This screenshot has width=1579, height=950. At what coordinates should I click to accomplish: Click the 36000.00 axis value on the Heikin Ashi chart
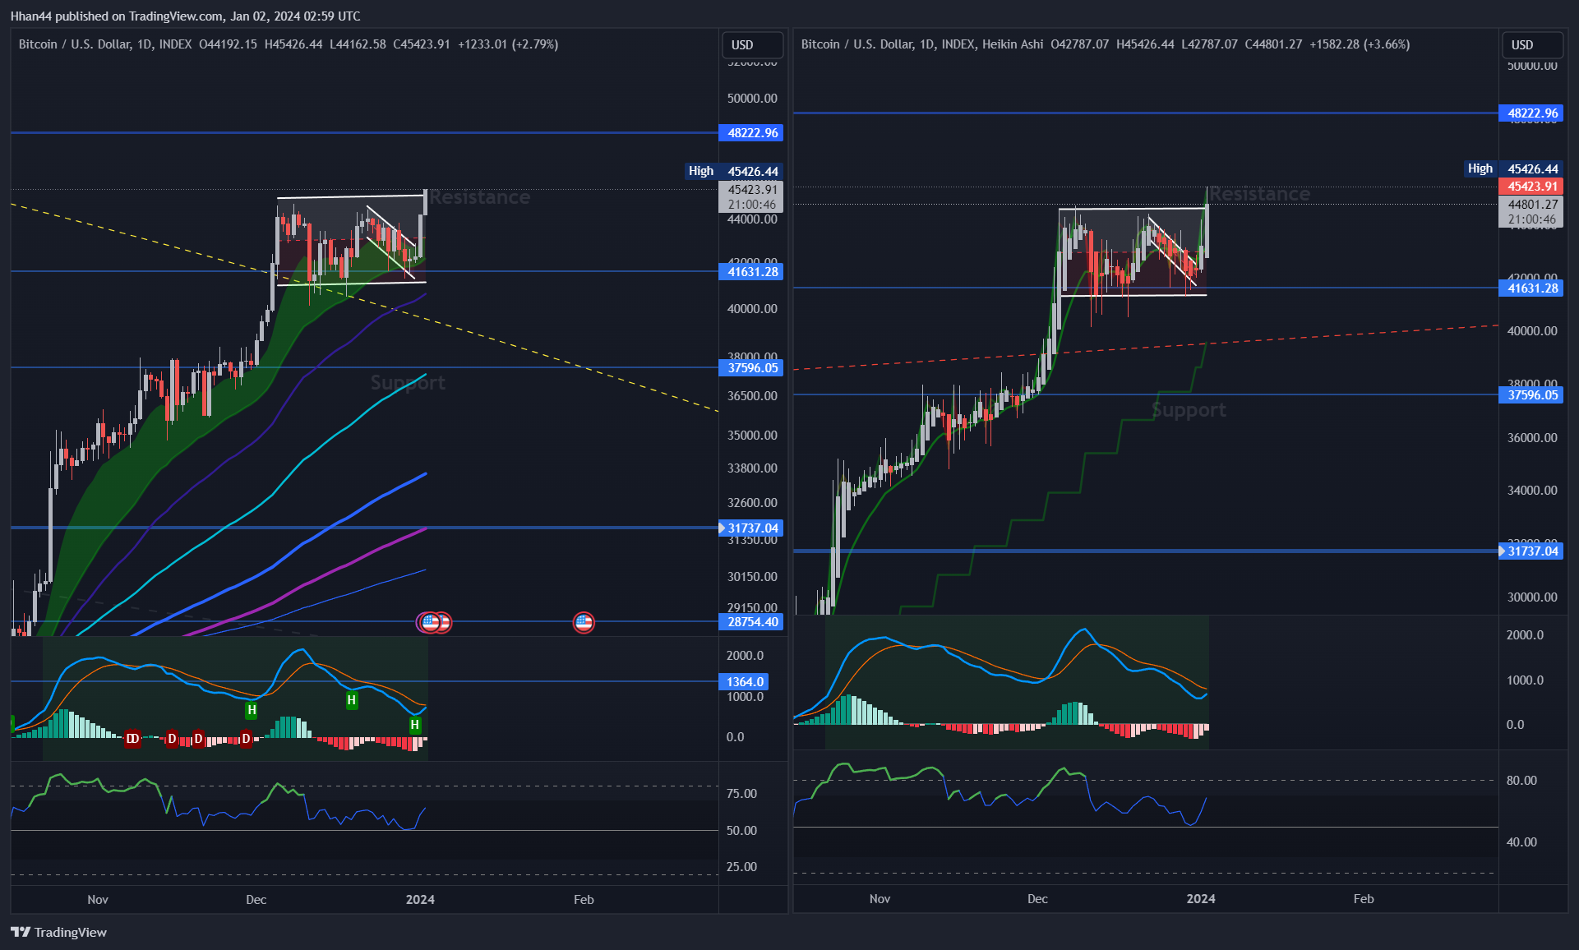pos(1532,438)
